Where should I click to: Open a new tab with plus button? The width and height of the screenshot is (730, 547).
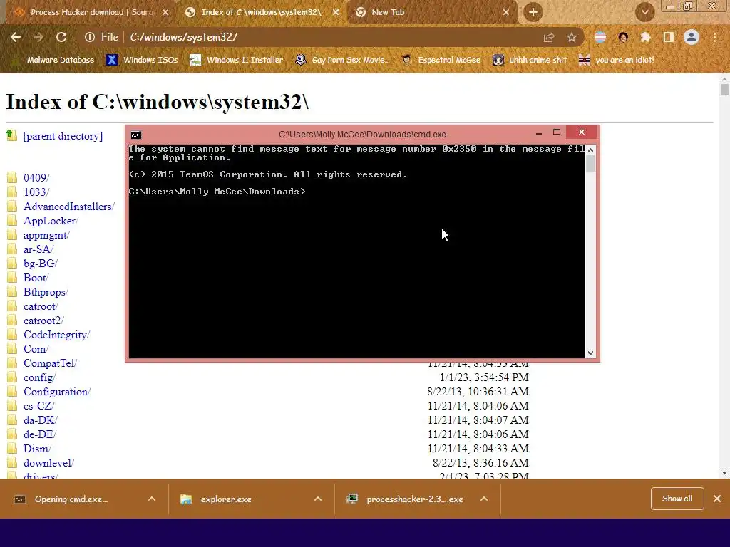(533, 12)
